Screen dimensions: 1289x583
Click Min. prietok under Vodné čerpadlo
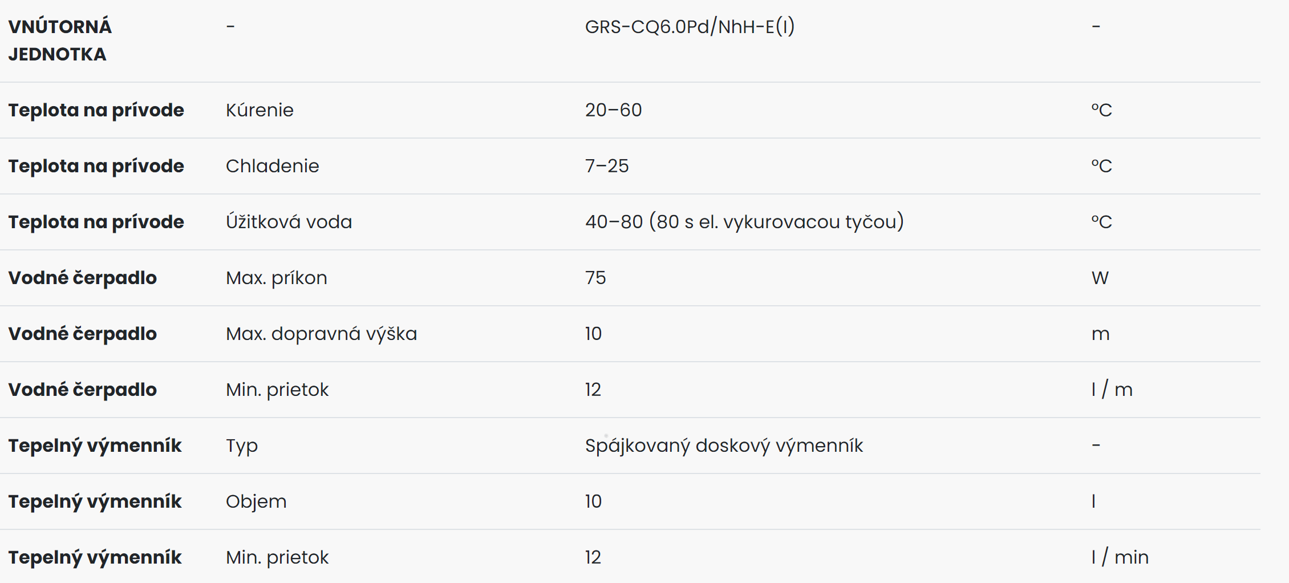tap(277, 390)
